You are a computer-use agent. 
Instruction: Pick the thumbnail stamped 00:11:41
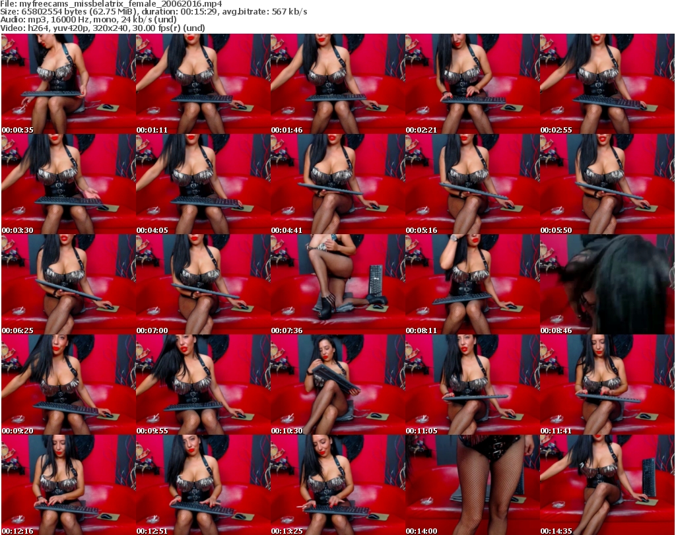coord(607,385)
